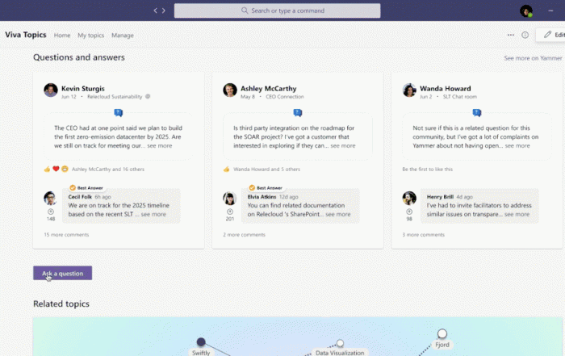
Task: Open Ashley McCarthy profile picture
Action: (230, 90)
